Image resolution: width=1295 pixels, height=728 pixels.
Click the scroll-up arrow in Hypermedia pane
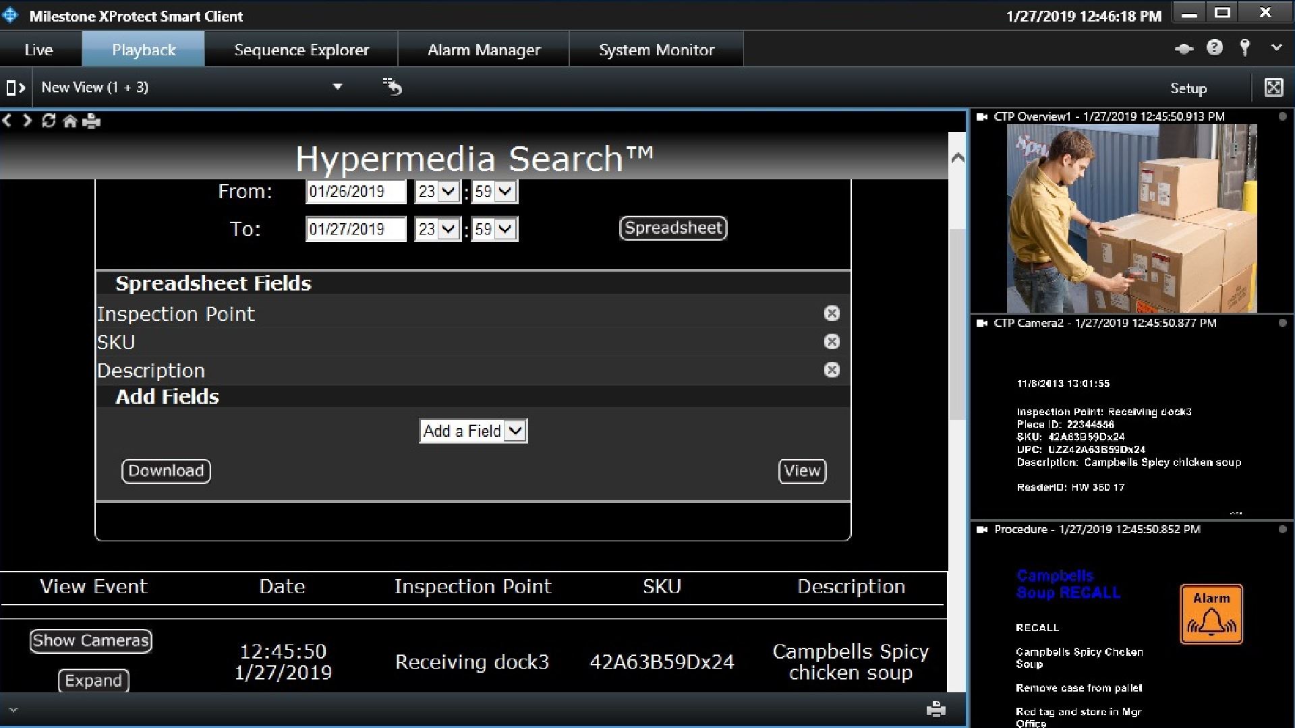point(957,158)
